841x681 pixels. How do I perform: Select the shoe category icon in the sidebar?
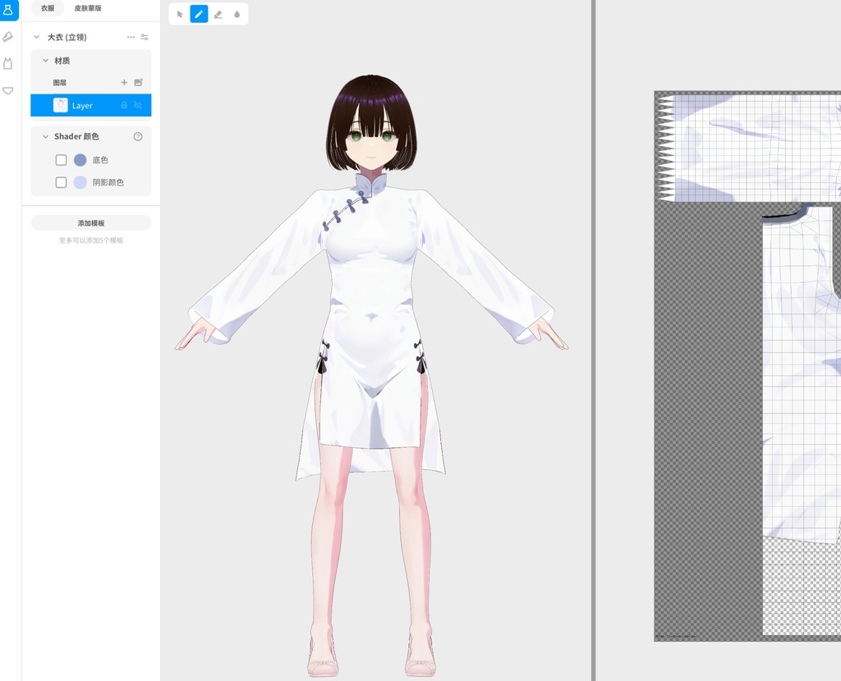click(x=8, y=37)
